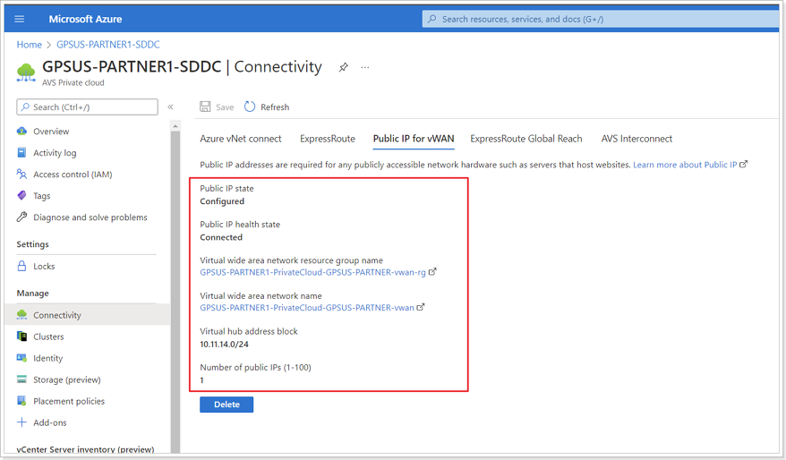Click the Placement policies icon

(21, 401)
